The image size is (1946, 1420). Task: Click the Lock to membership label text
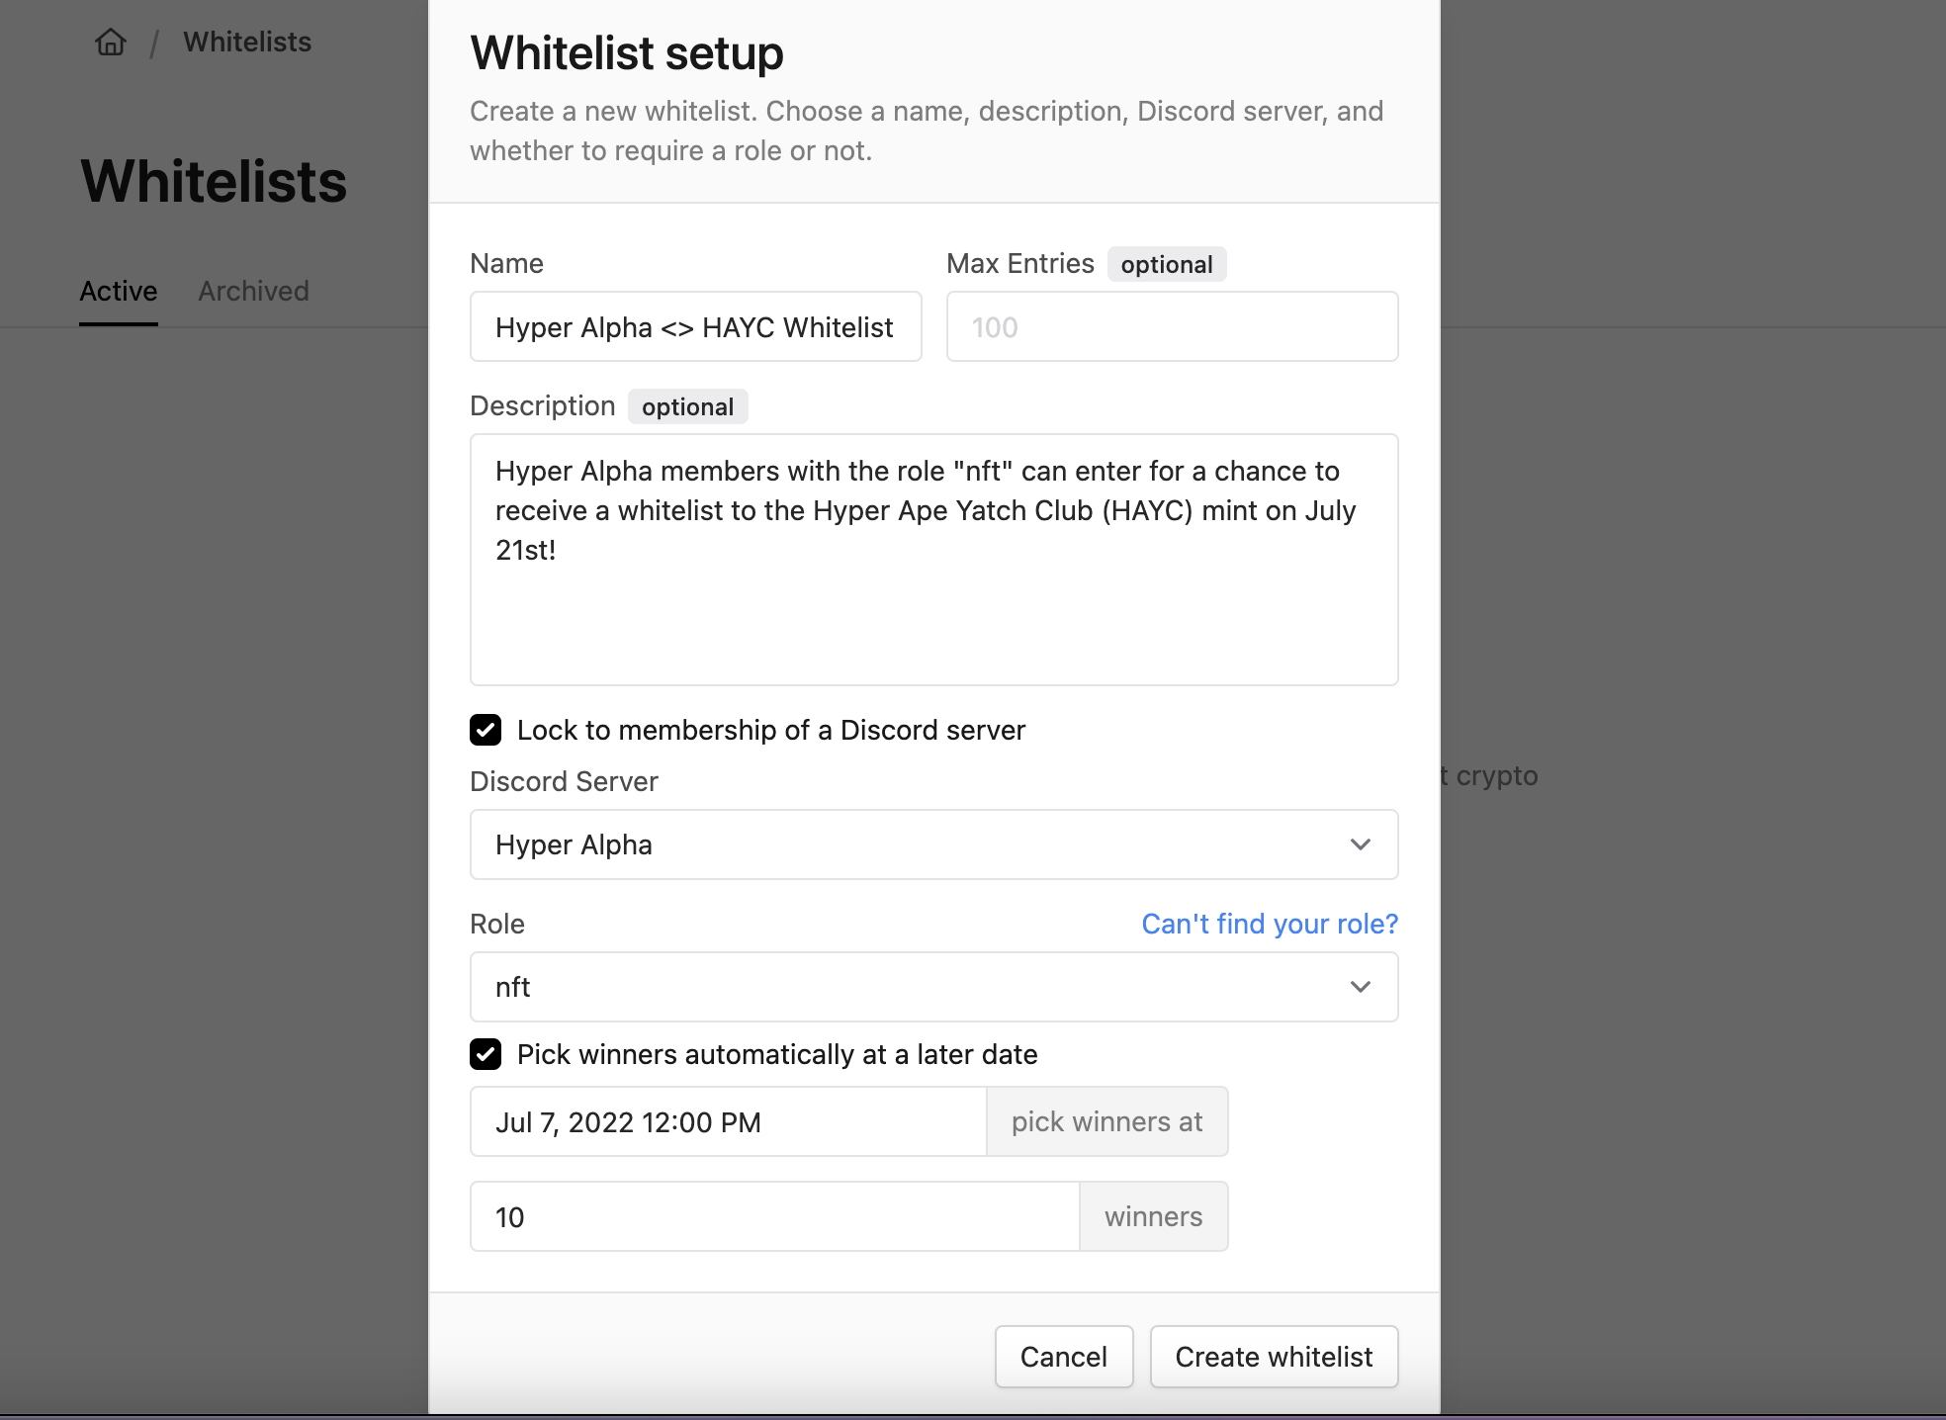[x=770, y=730]
